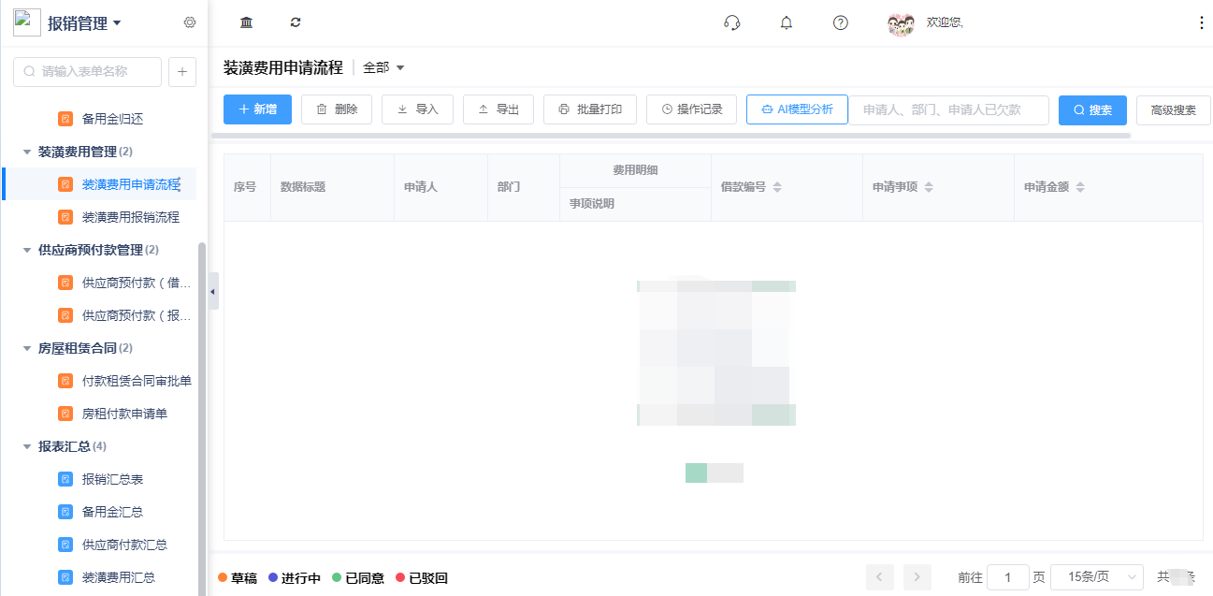Click the 新增 button
This screenshot has height=596, width=1213.
(x=257, y=109)
